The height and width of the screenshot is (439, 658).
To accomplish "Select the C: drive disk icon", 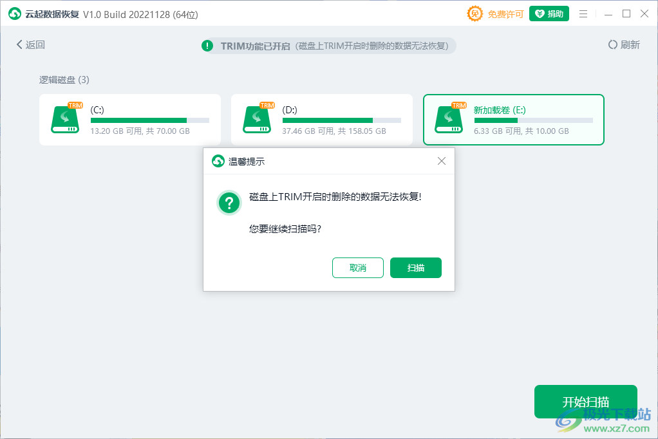I will click(x=66, y=119).
